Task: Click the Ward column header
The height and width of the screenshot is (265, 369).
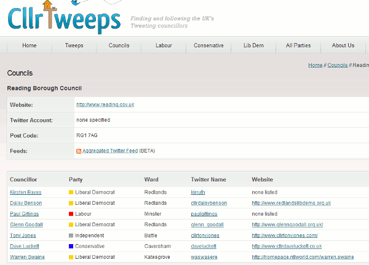Action: 151,180
